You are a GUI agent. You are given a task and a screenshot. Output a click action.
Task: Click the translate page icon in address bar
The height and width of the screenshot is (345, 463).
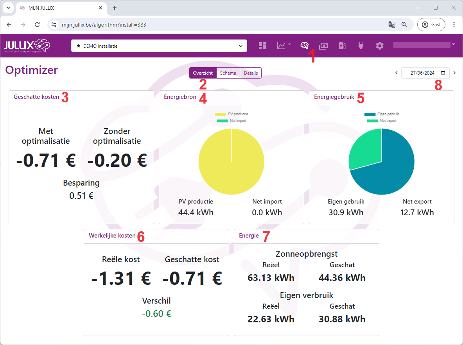tap(391, 25)
